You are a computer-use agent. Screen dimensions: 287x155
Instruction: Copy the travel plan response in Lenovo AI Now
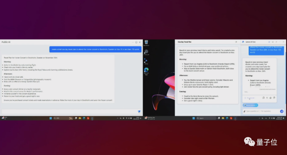click(x=263, y=98)
